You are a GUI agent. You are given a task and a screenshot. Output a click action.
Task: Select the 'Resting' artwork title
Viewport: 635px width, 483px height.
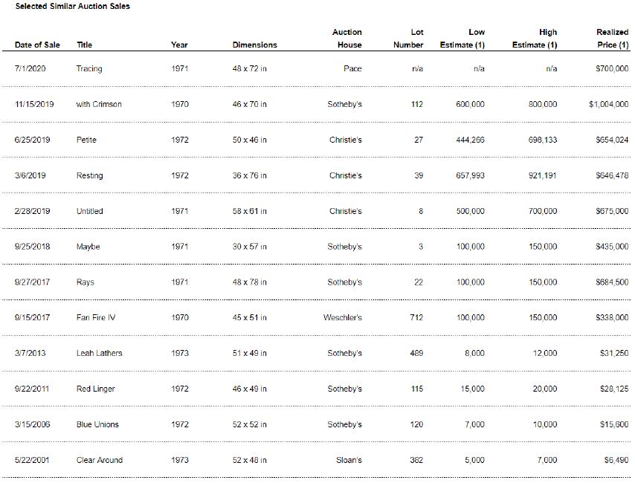89,176
